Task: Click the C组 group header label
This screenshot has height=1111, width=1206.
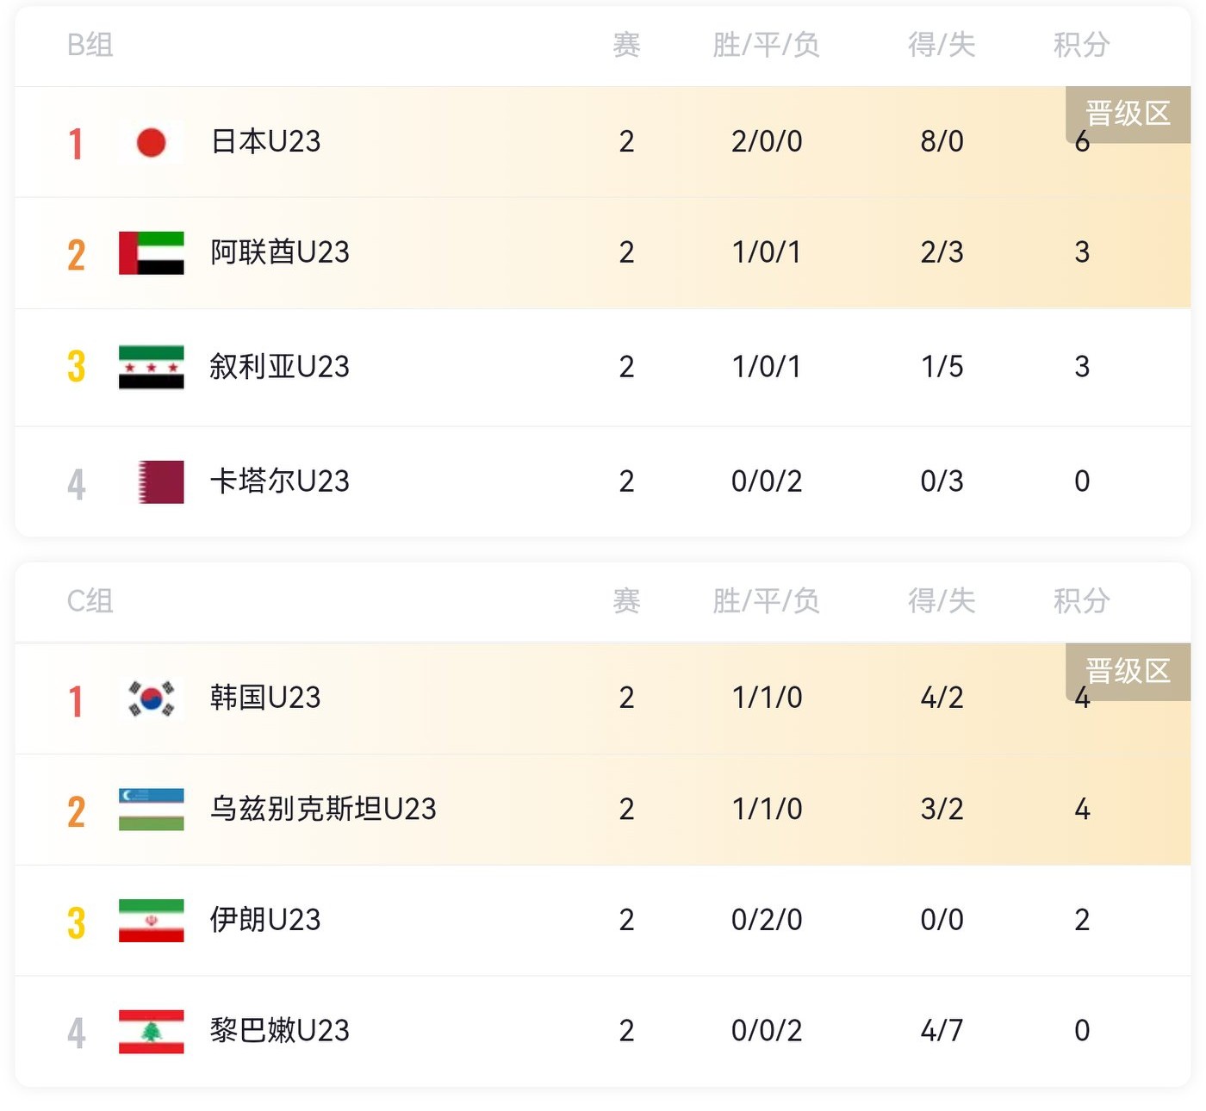Action: [x=90, y=601]
